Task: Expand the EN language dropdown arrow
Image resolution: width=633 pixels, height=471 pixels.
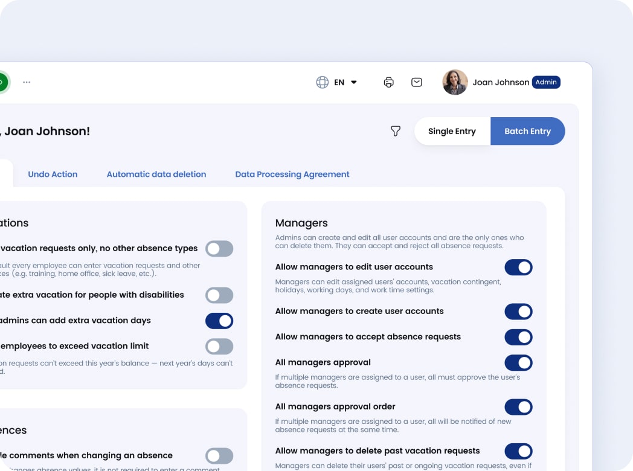Action: [354, 82]
